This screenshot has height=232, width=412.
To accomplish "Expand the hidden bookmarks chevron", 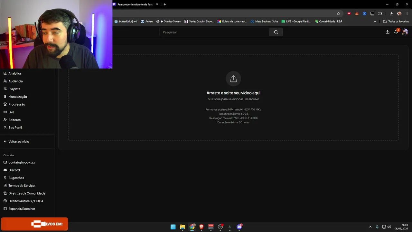I will click(x=374, y=22).
